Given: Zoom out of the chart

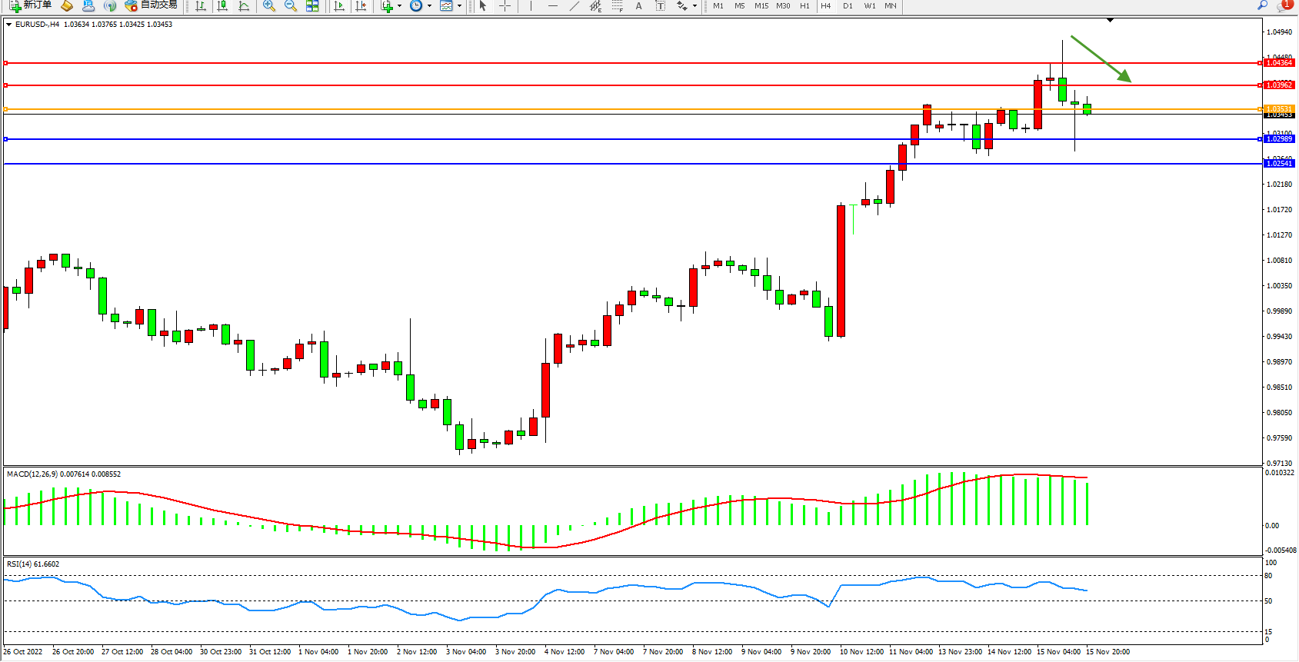Looking at the screenshot, I should point(290,5).
